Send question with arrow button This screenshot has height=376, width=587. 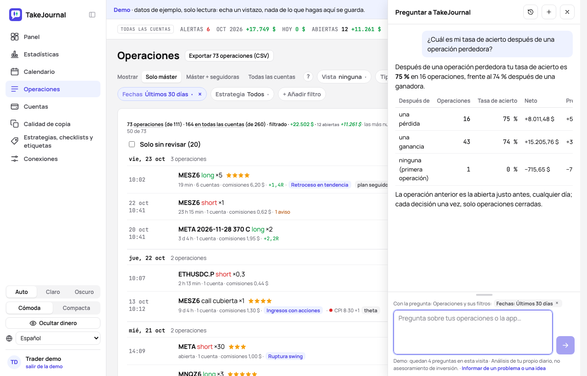tap(565, 345)
